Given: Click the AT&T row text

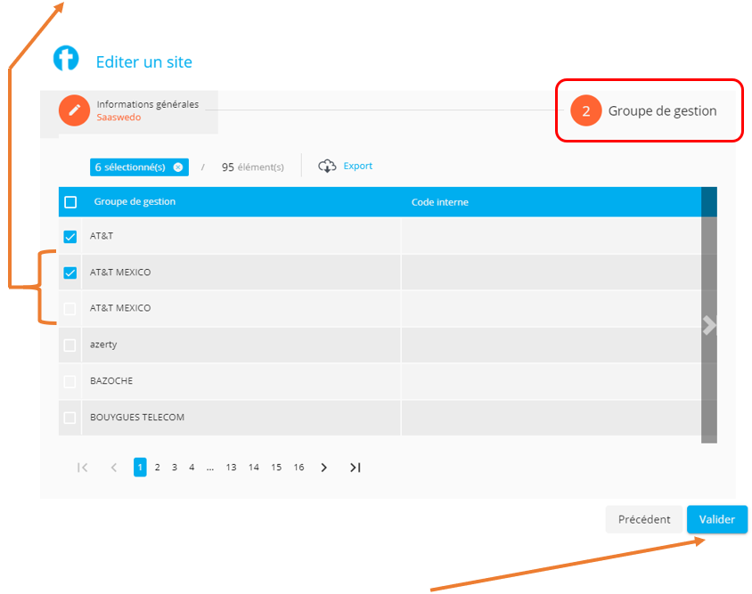Looking at the screenshot, I should point(102,236).
